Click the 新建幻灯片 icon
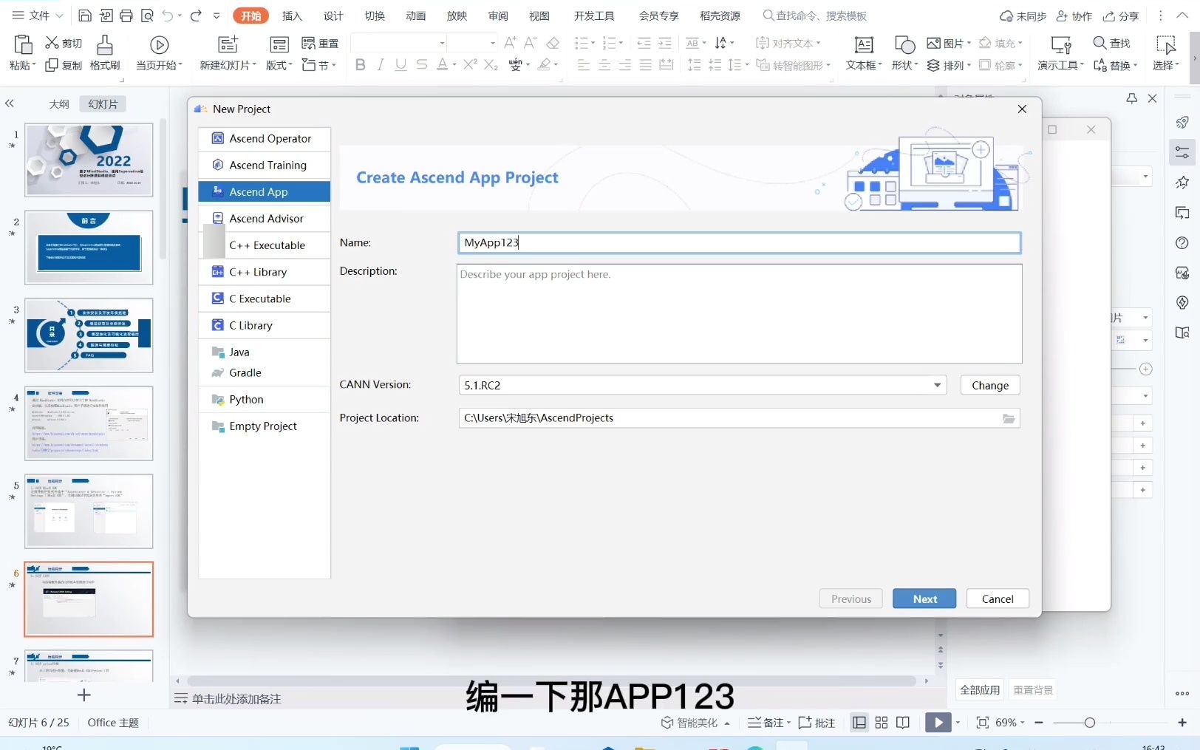This screenshot has width=1200, height=750. (x=228, y=45)
